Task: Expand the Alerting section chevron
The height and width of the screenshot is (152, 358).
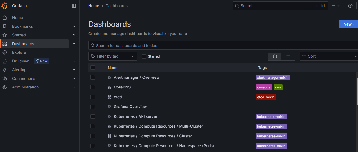Action: pyautogui.click(x=74, y=70)
